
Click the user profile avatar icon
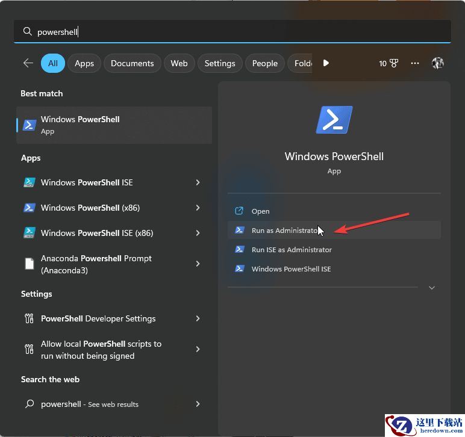438,63
